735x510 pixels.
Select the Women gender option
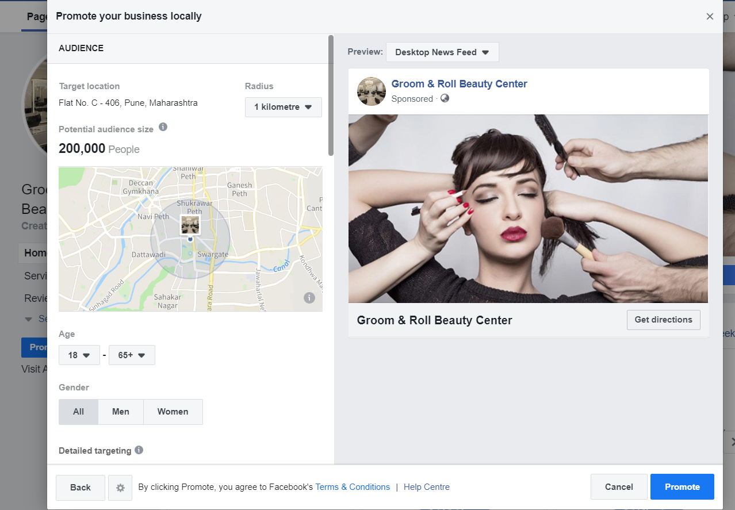tap(173, 412)
